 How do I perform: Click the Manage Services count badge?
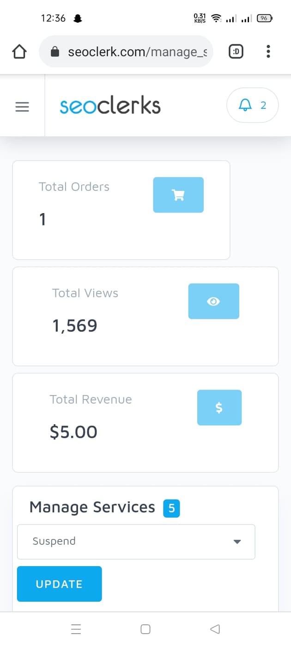(x=171, y=508)
